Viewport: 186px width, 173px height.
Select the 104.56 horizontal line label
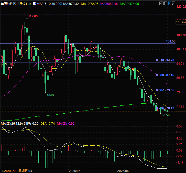171,41
